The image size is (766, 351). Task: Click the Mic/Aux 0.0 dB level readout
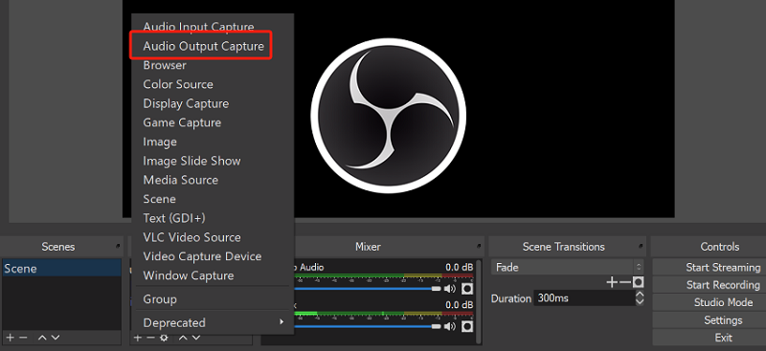[x=459, y=304]
